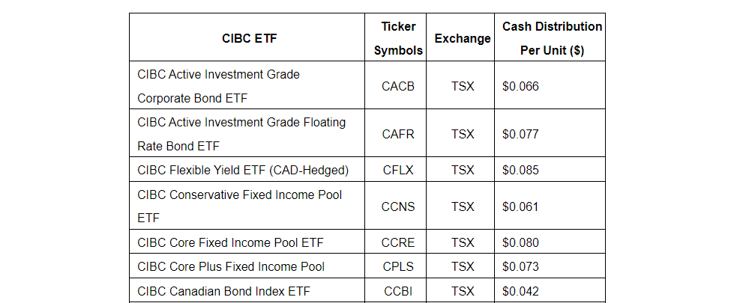The height and width of the screenshot is (303, 749).
Task: Click CIBC Canadian Bond Index ETF row name
Action: click(223, 291)
